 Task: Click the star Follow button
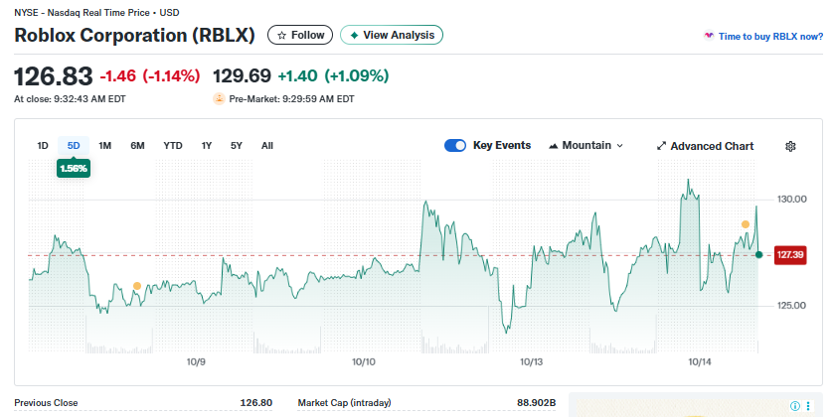coord(301,35)
